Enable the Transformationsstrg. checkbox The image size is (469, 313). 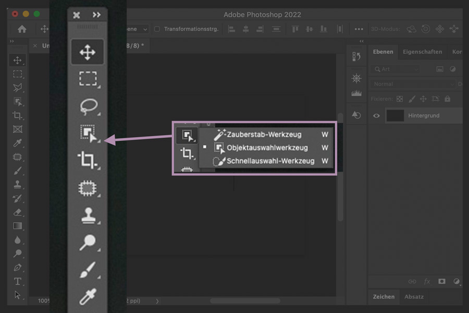pyautogui.click(x=157, y=29)
